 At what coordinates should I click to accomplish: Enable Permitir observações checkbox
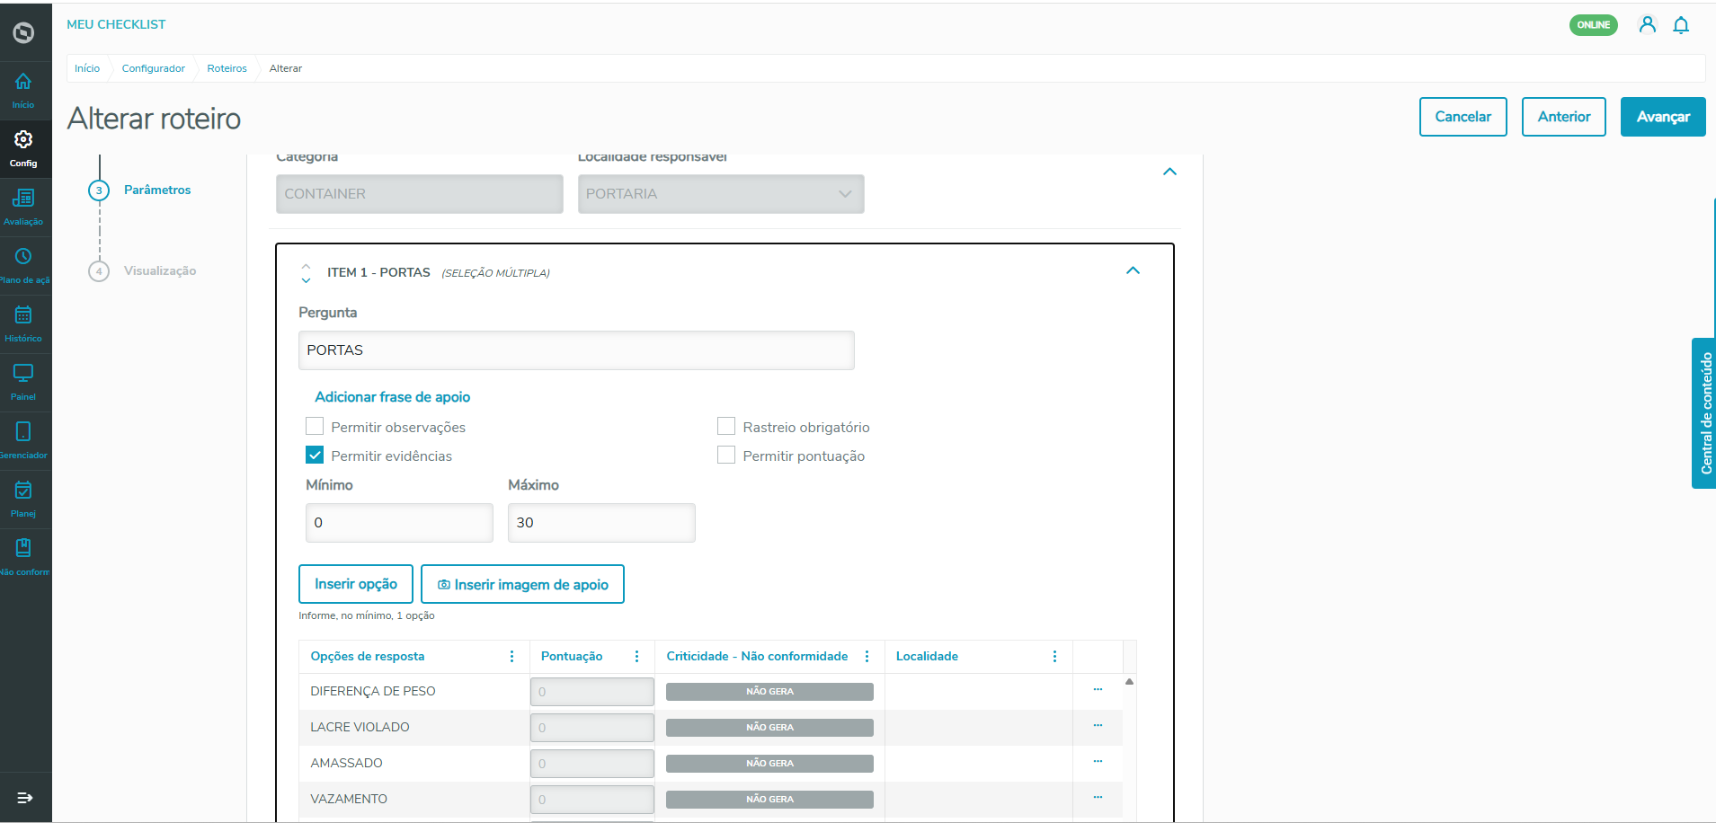[315, 427]
